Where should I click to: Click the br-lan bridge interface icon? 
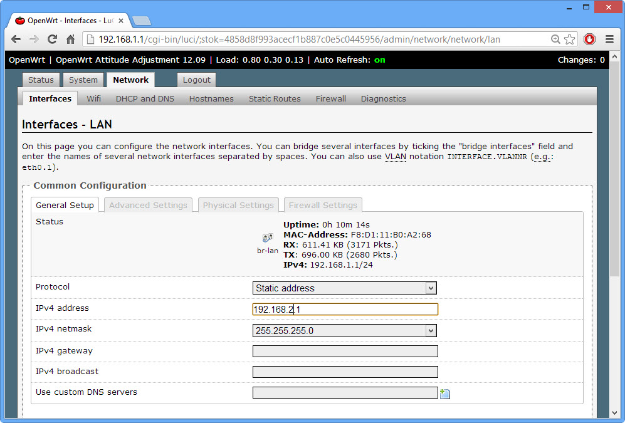pos(268,238)
